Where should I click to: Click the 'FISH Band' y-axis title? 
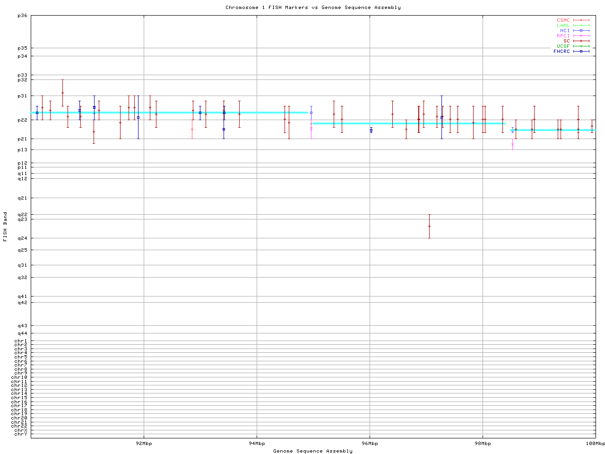tap(5, 227)
